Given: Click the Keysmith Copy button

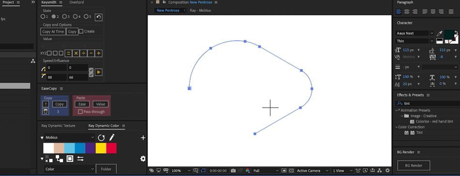Looking at the screenshot, I should (x=72, y=31).
